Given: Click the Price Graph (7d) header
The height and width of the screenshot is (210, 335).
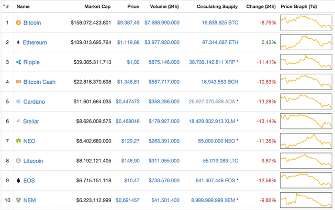Looking at the screenshot, I should (x=299, y=6).
